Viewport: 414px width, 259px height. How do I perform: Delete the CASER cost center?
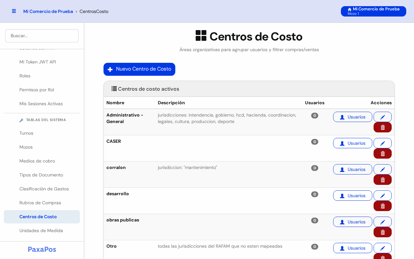383,153
